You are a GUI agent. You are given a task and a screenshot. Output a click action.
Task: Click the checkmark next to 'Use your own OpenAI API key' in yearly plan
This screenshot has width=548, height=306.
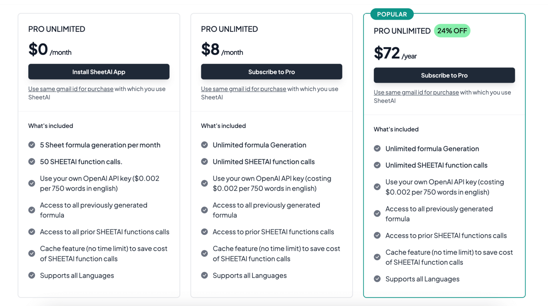pyautogui.click(x=377, y=187)
